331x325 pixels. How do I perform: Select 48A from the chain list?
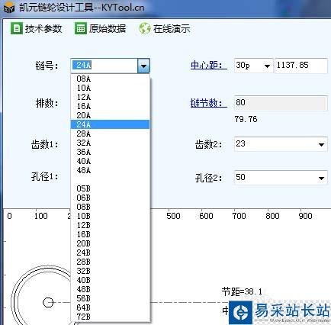click(x=110, y=170)
